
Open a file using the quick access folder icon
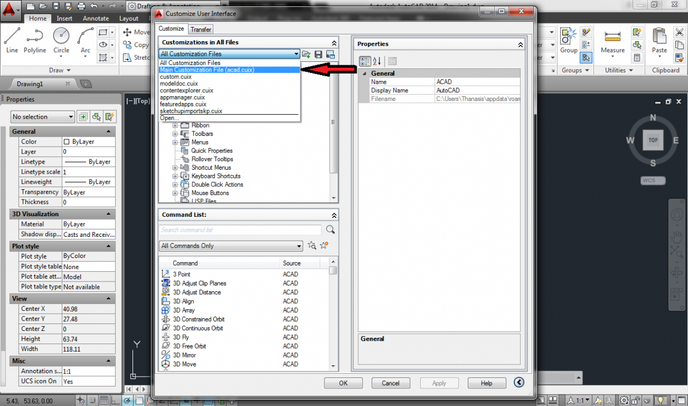click(44, 6)
